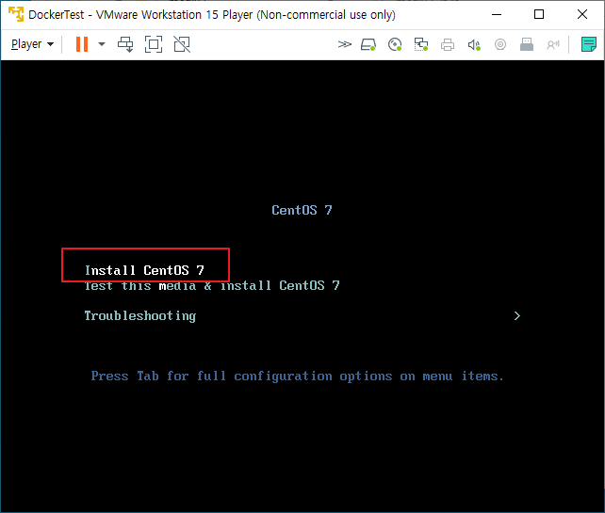The width and height of the screenshot is (605, 513).
Task: Click the CD/DVD drive device icon
Action: coord(395,44)
